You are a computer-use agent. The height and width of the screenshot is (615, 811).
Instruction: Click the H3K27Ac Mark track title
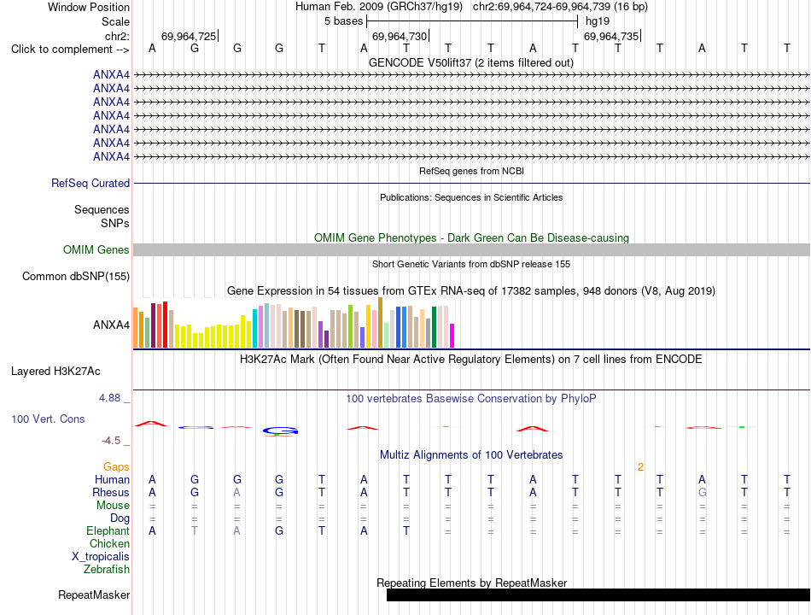(471, 360)
